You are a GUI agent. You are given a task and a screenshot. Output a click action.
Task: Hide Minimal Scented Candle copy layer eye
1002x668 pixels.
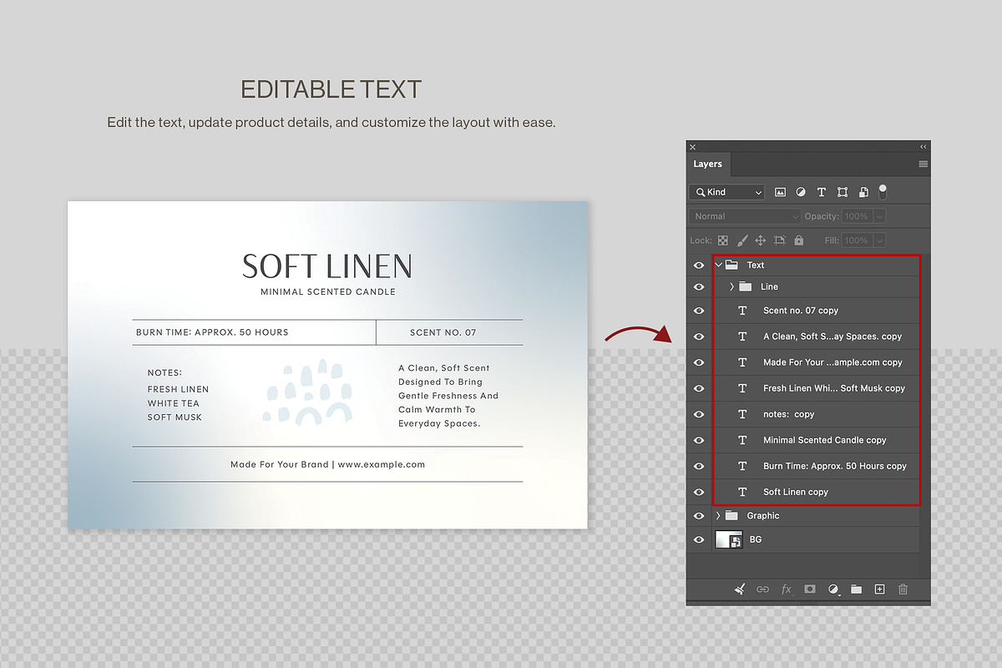pyautogui.click(x=699, y=440)
